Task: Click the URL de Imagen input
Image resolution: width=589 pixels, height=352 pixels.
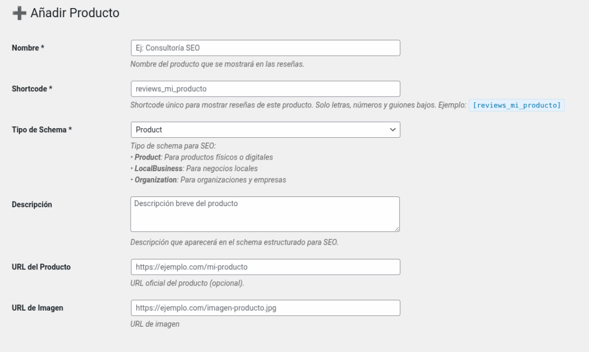Action: pos(265,308)
